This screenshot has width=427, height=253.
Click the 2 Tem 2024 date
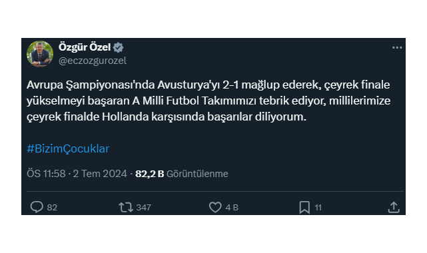pyautogui.click(x=100, y=174)
